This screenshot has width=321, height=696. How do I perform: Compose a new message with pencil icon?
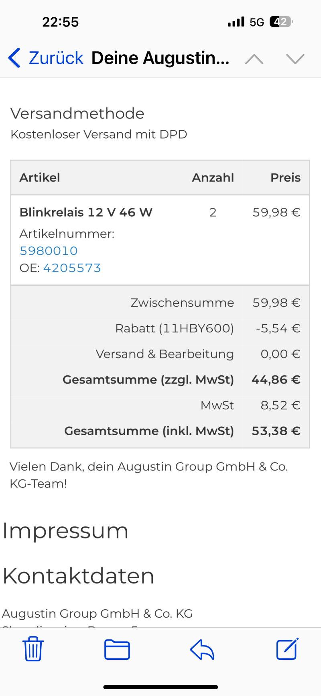pyautogui.click(x=287, y=649)
